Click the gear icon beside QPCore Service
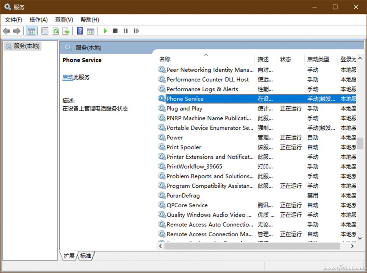The height and width of the screenshot is (273, 367). coord(162,205)
